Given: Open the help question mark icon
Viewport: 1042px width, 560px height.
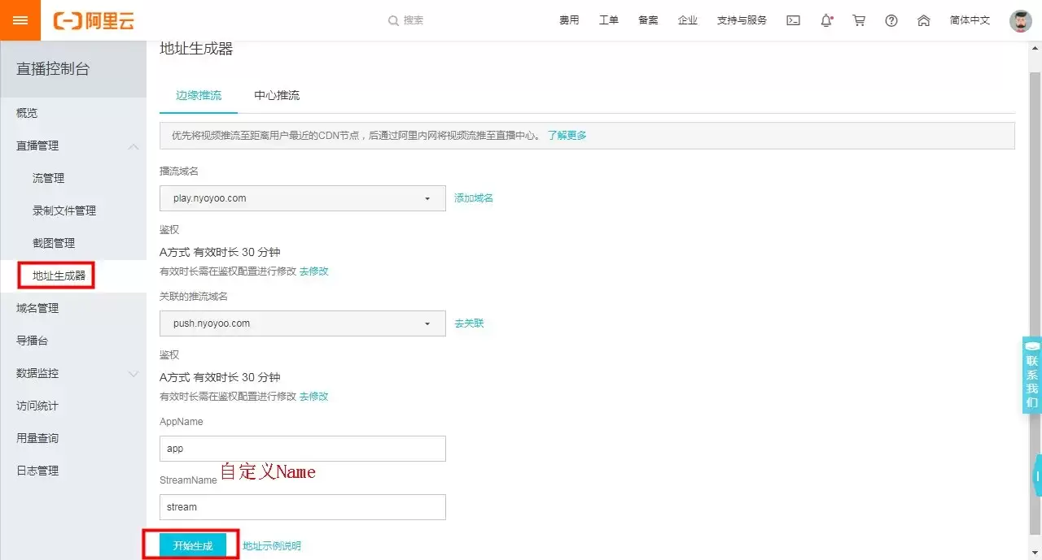Looking at the screenshot, I should click(x=891, y=20).
